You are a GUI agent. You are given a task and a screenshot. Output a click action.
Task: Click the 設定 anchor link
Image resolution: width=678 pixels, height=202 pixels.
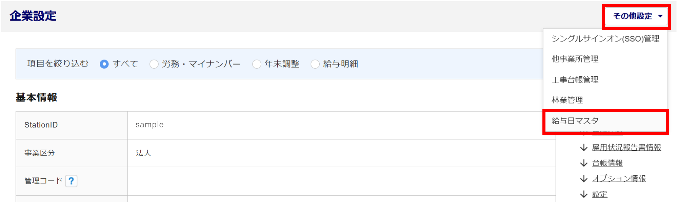click(x=600, y=194)
